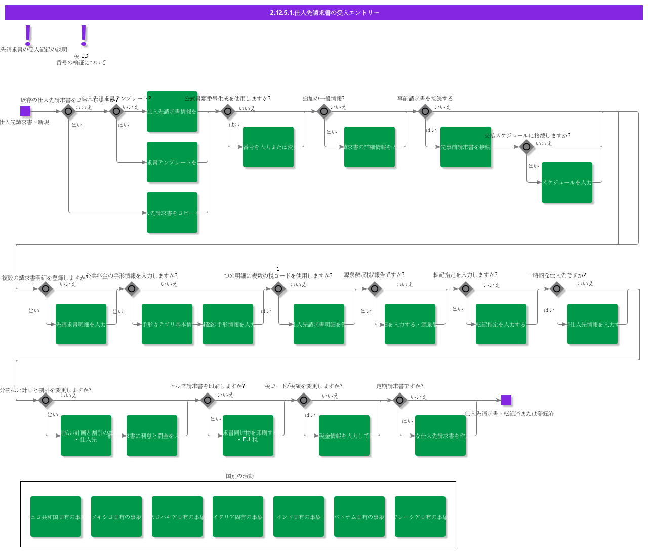This screenshot has height=552, width=648.
Task: Select the 先請求書明細を入力 task box
Action: [81, 324]
